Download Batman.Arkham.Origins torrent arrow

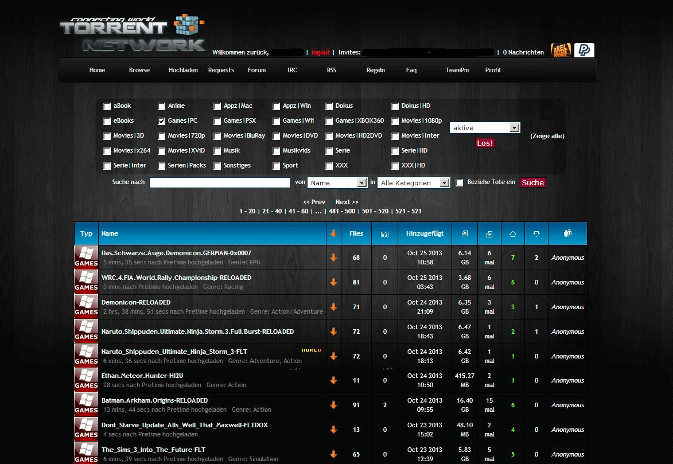pos(333,405)
